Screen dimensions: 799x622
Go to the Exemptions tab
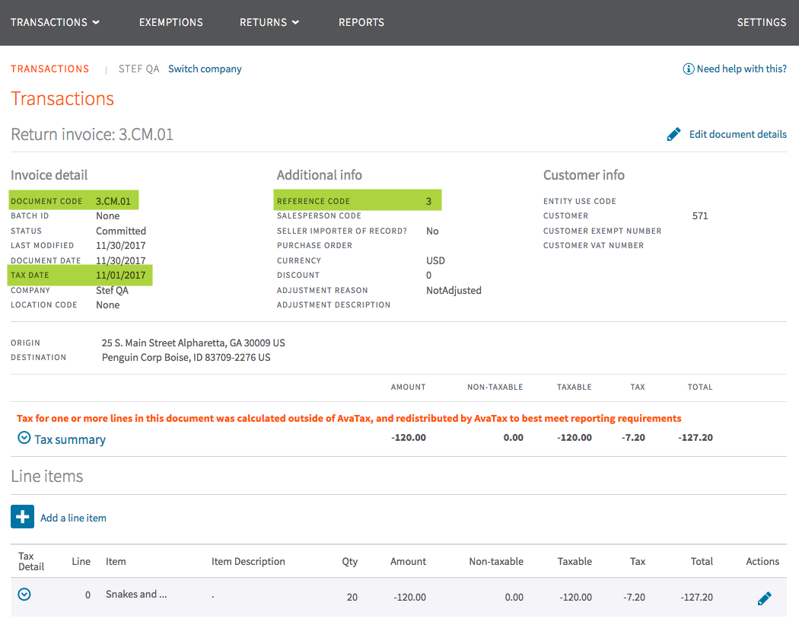[171, 22]
